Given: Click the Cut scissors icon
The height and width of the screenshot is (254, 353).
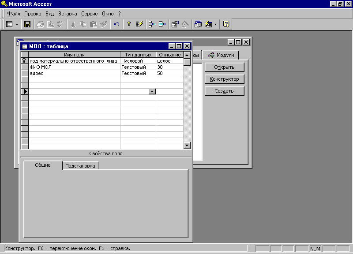Looking at the screenshot, I should [x=73, y=24].
